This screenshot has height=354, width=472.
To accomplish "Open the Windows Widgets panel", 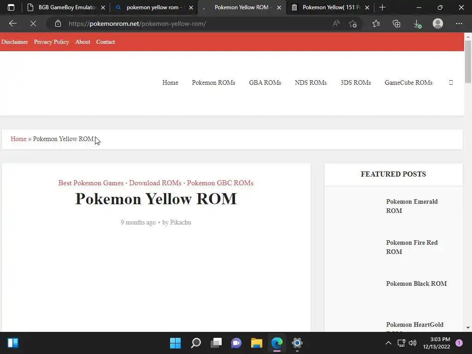I will tap(13, 343).
